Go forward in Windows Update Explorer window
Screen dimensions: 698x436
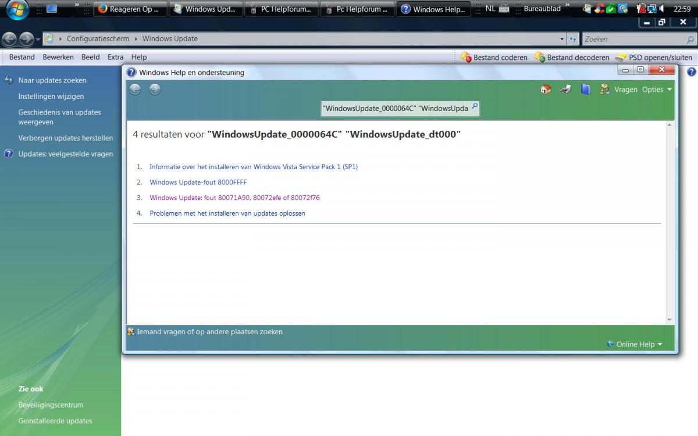pos(26,39)
